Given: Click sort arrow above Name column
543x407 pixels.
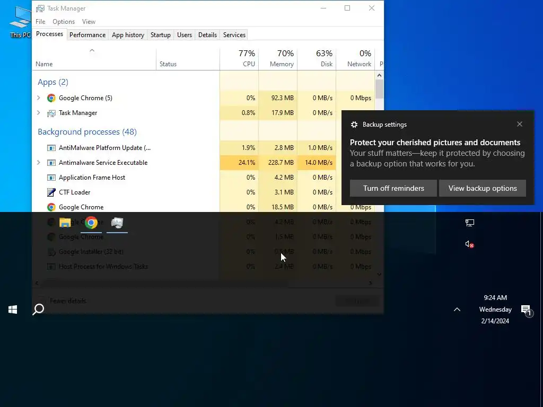Looking at the screenshot, I should [92, 50].
